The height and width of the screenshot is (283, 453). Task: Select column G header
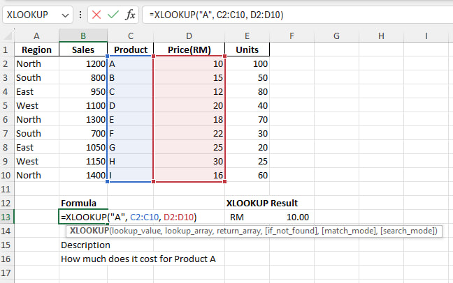[336, 36]
